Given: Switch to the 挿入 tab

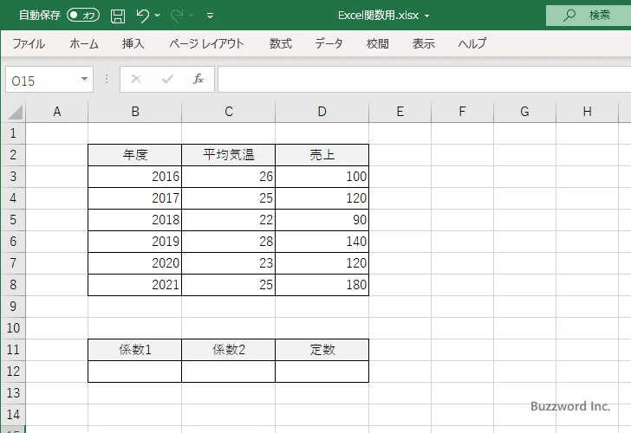Looking at the screenshot, I should point(133,43).
